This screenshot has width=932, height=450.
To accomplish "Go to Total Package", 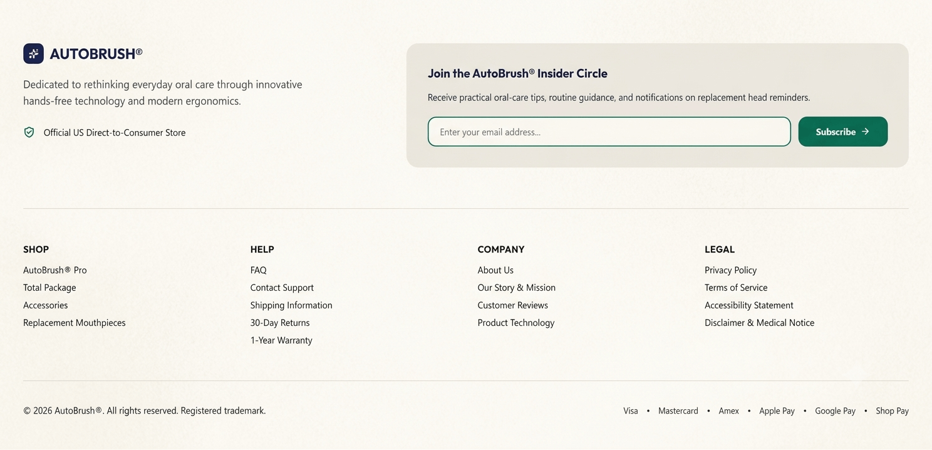I will point(49,288).
